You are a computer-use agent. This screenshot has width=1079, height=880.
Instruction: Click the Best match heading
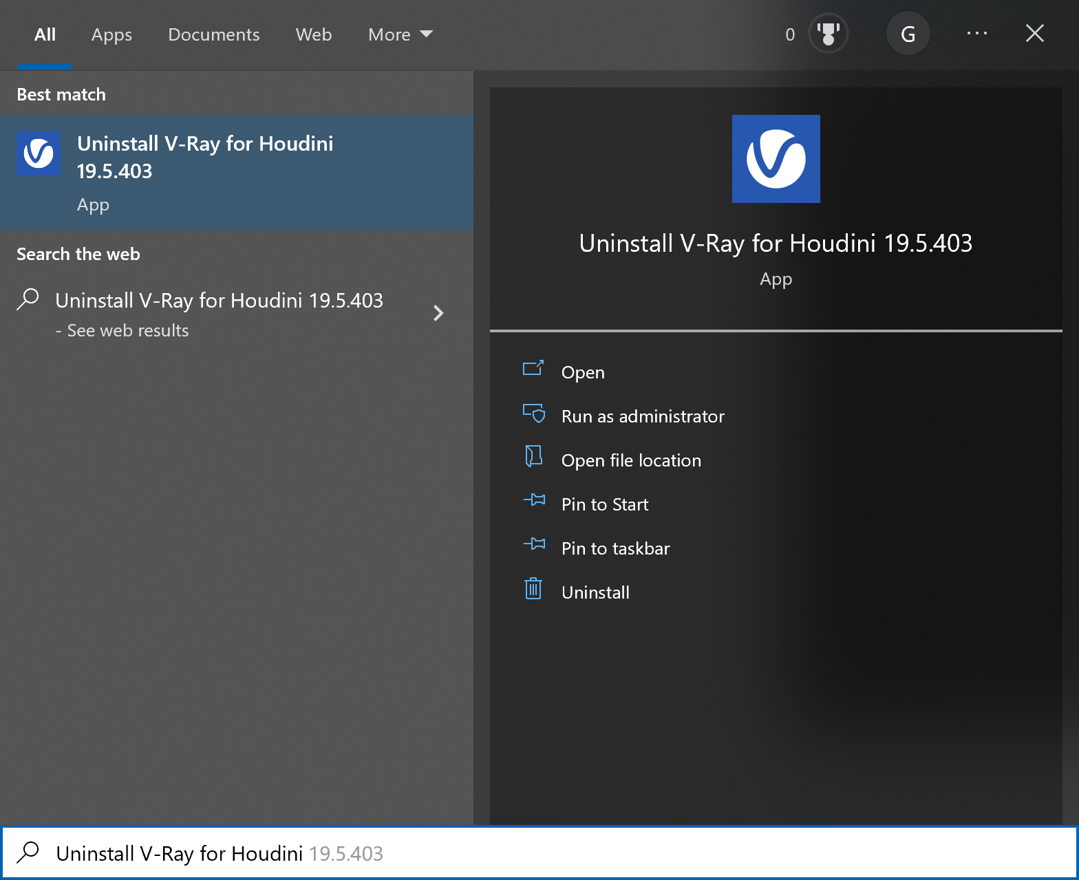click(61, 94)
